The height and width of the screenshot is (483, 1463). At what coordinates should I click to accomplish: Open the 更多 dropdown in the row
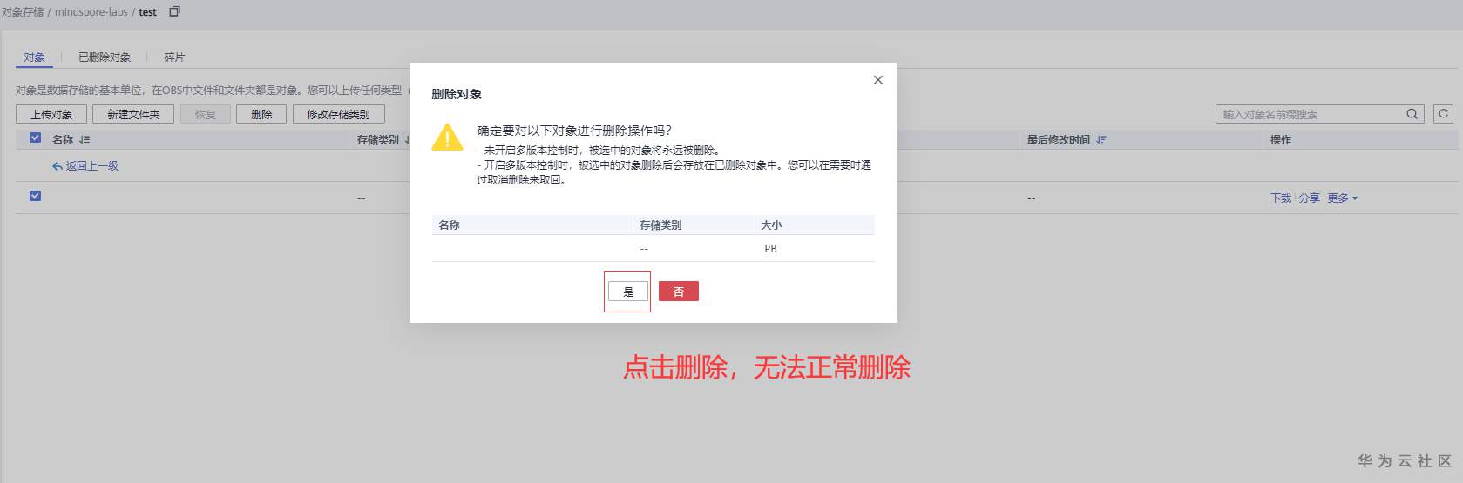coord(1342,198)
